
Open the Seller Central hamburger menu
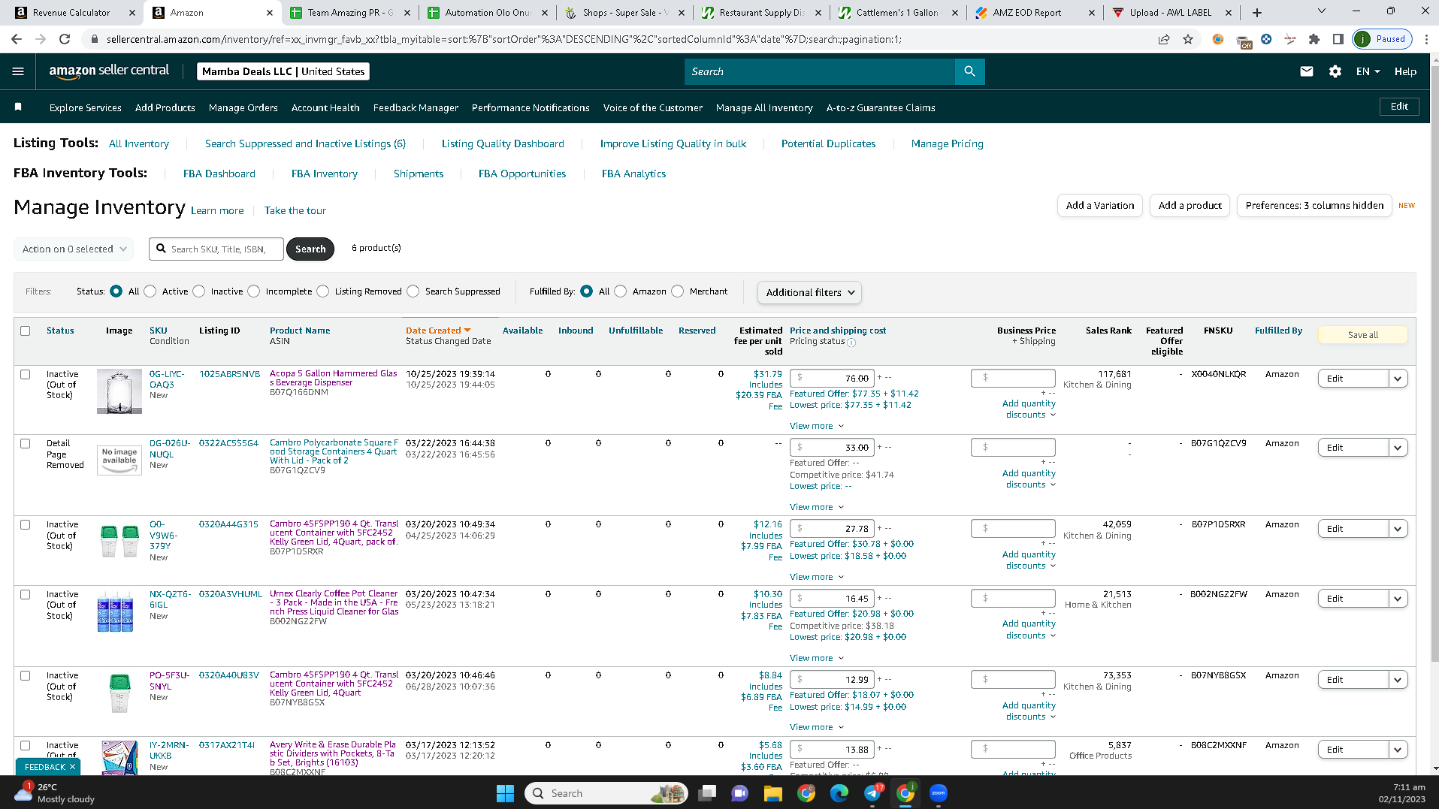(18, 71)
